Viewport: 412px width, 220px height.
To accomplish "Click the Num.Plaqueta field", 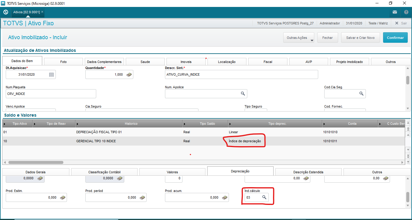I will coord(51,94).
